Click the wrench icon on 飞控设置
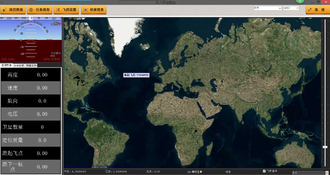The image size is (330, 175). click(58, 10)
